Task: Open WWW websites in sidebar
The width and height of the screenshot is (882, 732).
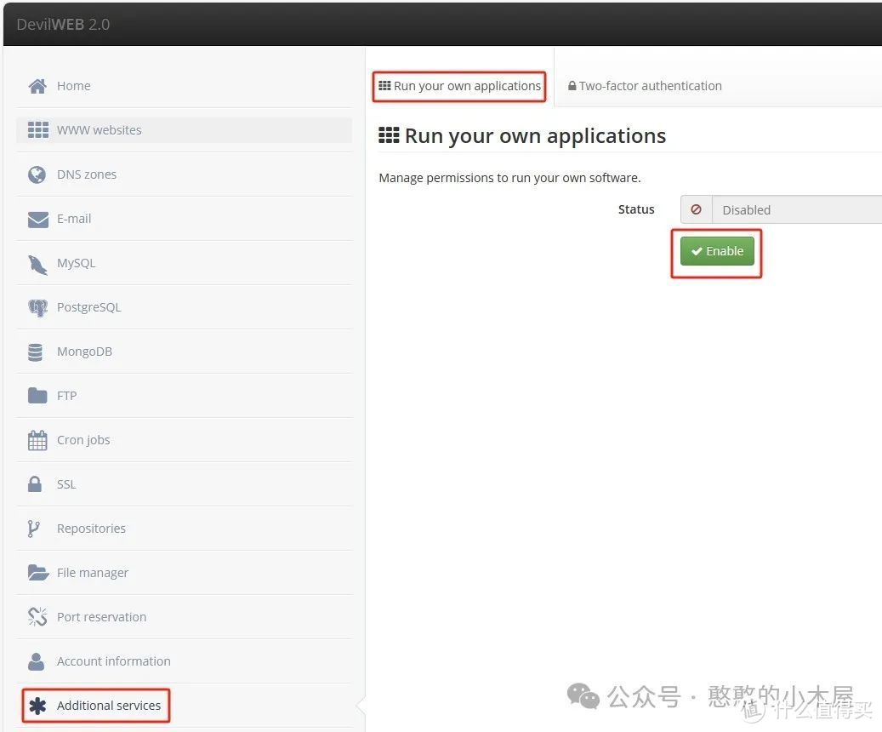Action: (x=184, y=130)
